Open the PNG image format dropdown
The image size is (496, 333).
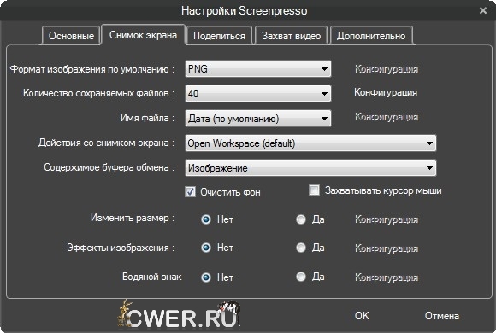[x=258, y=69]
